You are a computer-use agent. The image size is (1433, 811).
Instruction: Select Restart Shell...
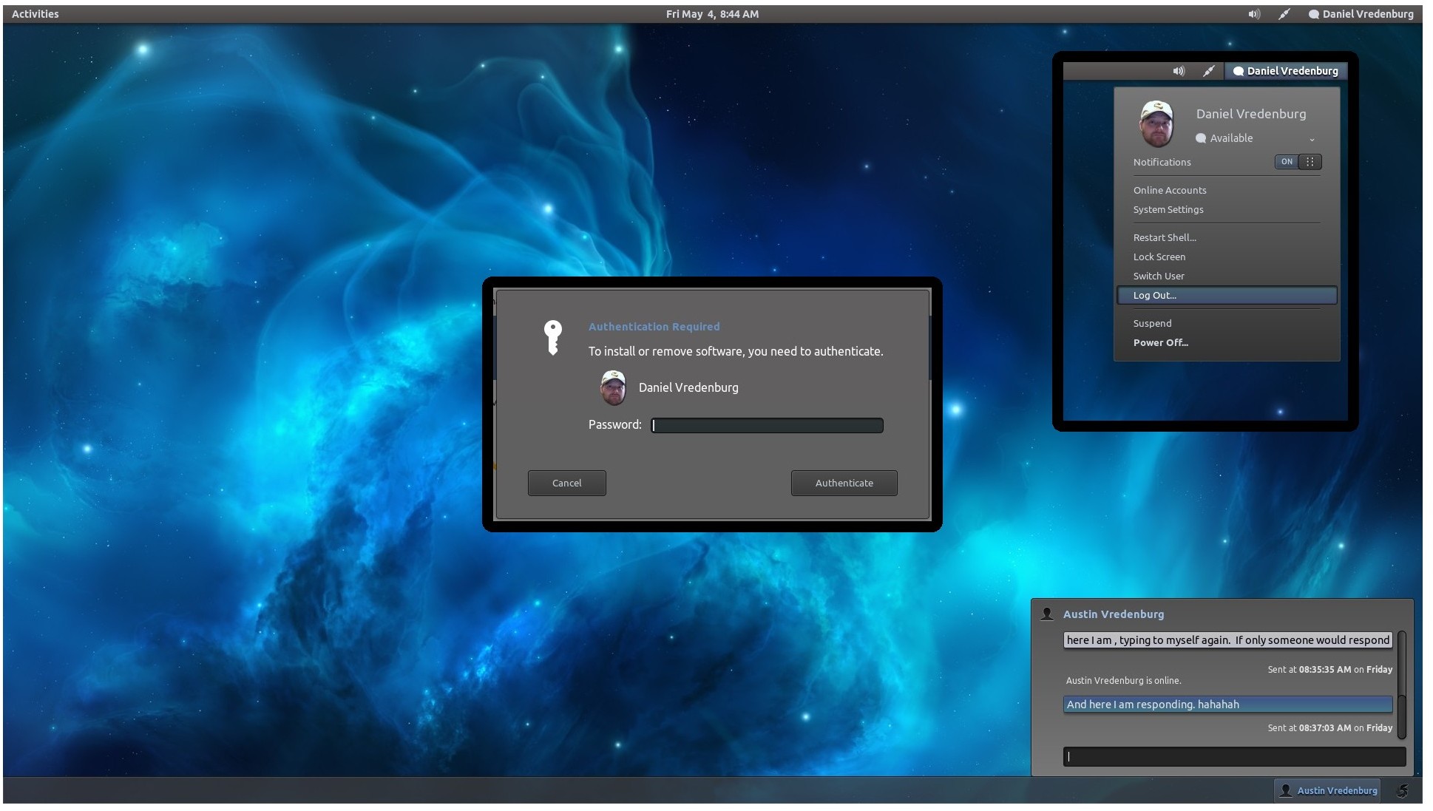(x=1165, y=237)
